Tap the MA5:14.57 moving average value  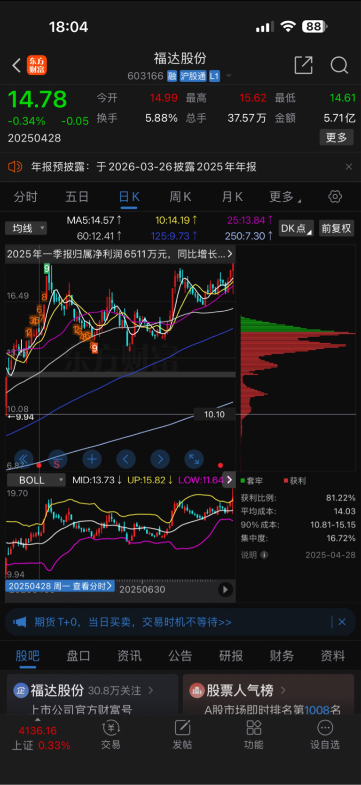click(x=94, y=220)
